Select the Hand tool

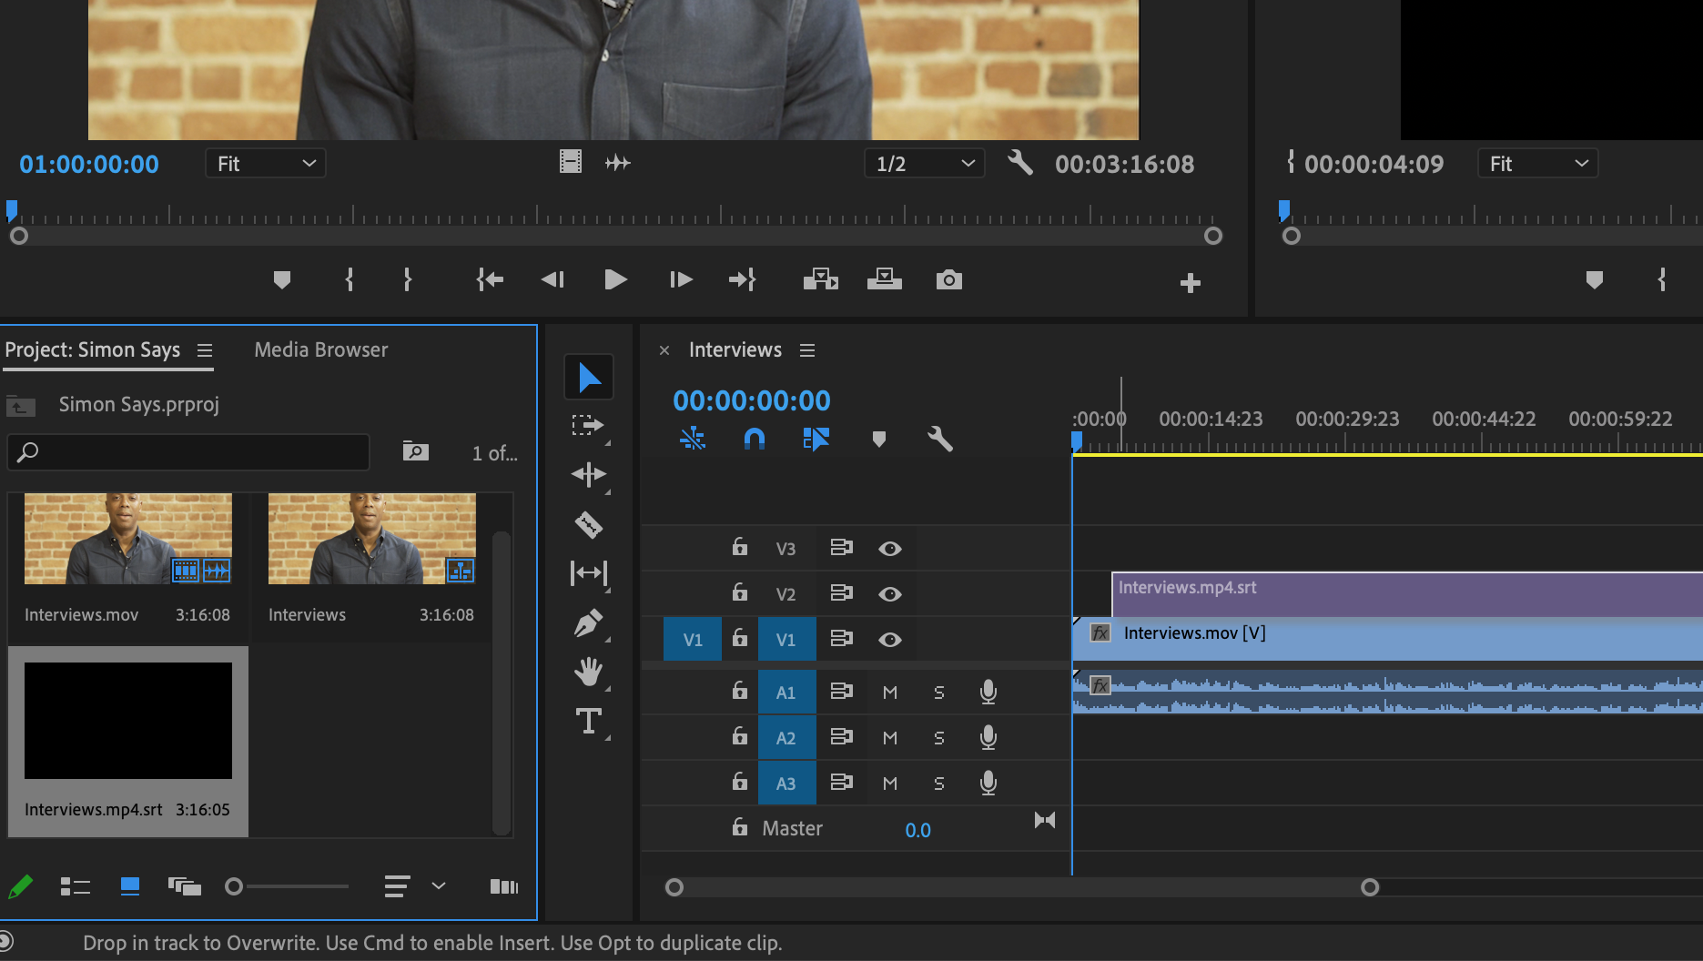point(588,673)
